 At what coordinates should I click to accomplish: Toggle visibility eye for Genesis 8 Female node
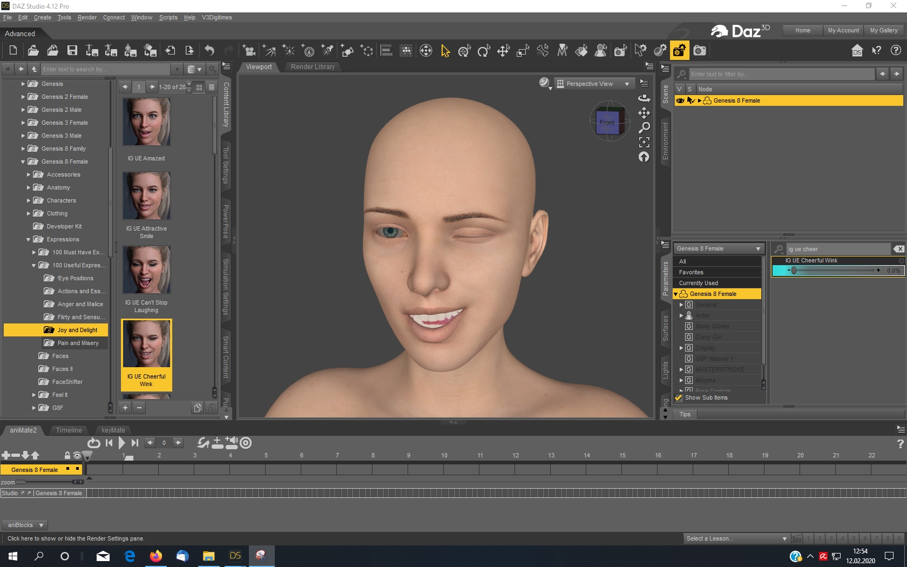coord(680,100)
